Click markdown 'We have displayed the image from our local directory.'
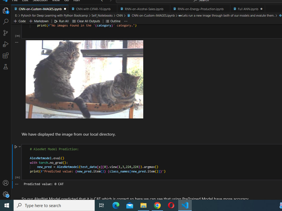The height and width of the screenshot is (211, 282). (x=69, y=134)
